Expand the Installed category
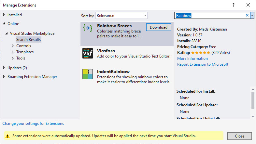 pos(4,15)
